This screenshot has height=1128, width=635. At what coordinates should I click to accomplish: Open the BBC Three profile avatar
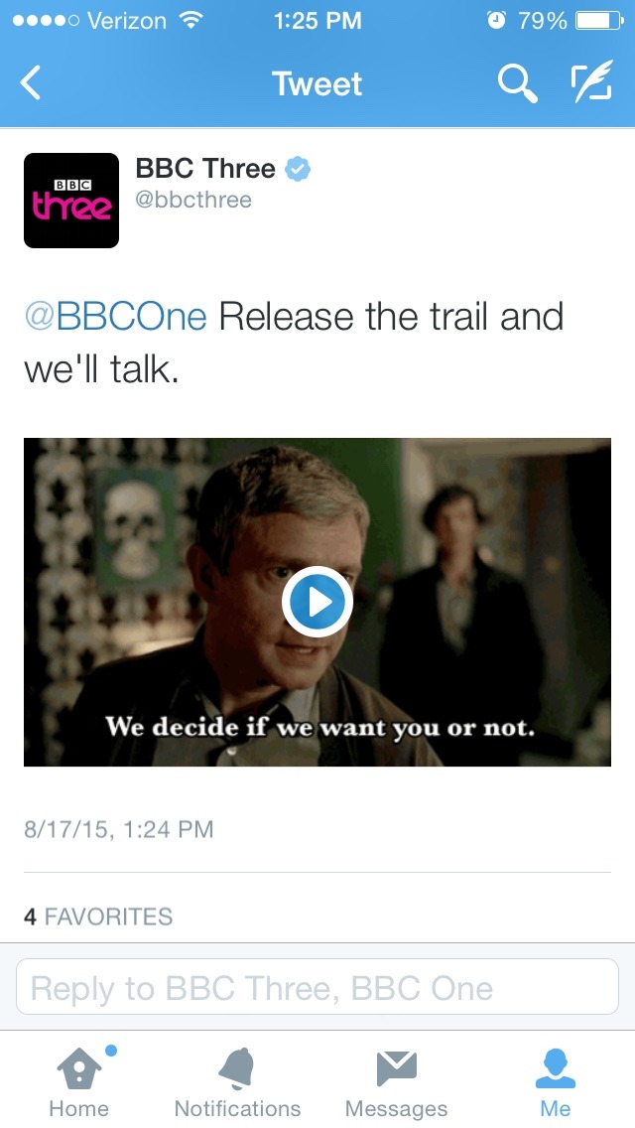click(71, 201)
